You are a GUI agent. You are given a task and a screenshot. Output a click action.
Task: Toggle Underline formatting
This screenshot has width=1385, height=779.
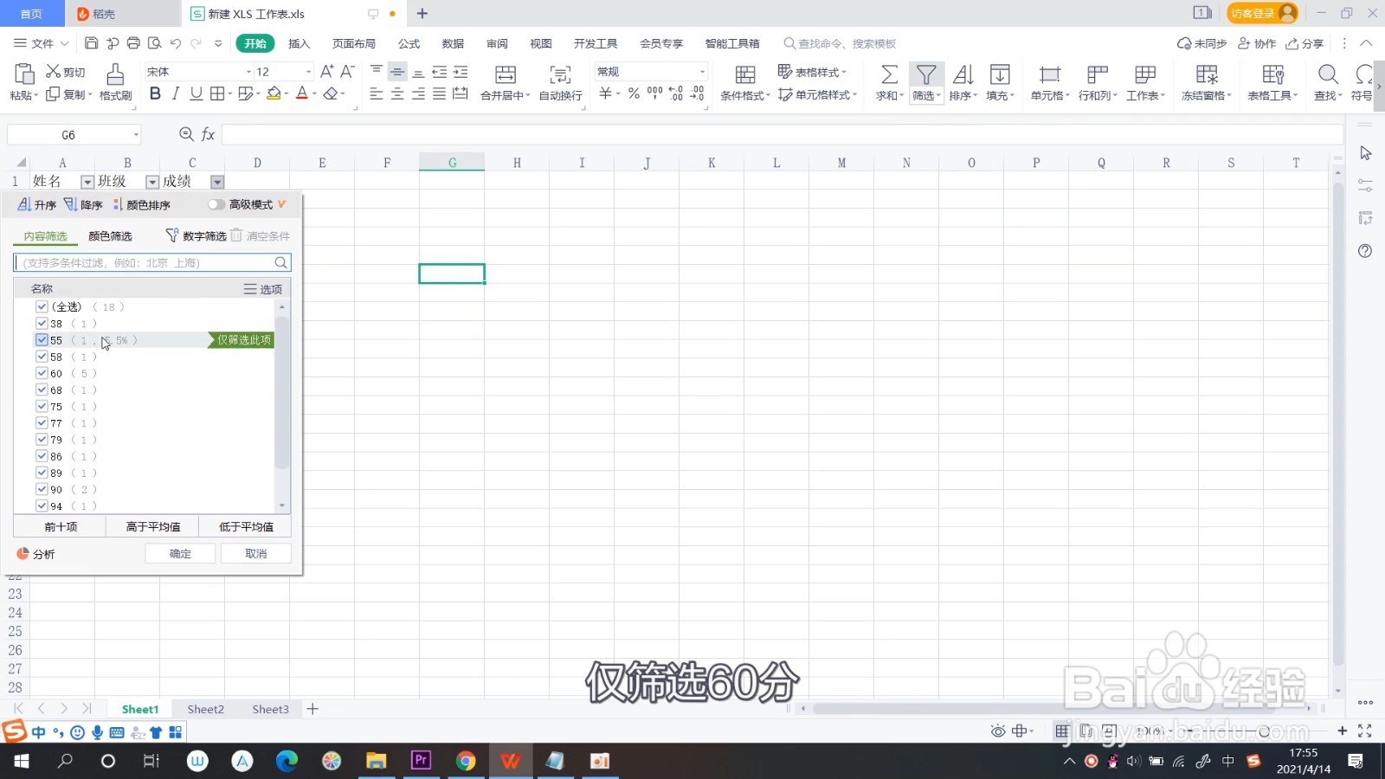pos(196,93)
